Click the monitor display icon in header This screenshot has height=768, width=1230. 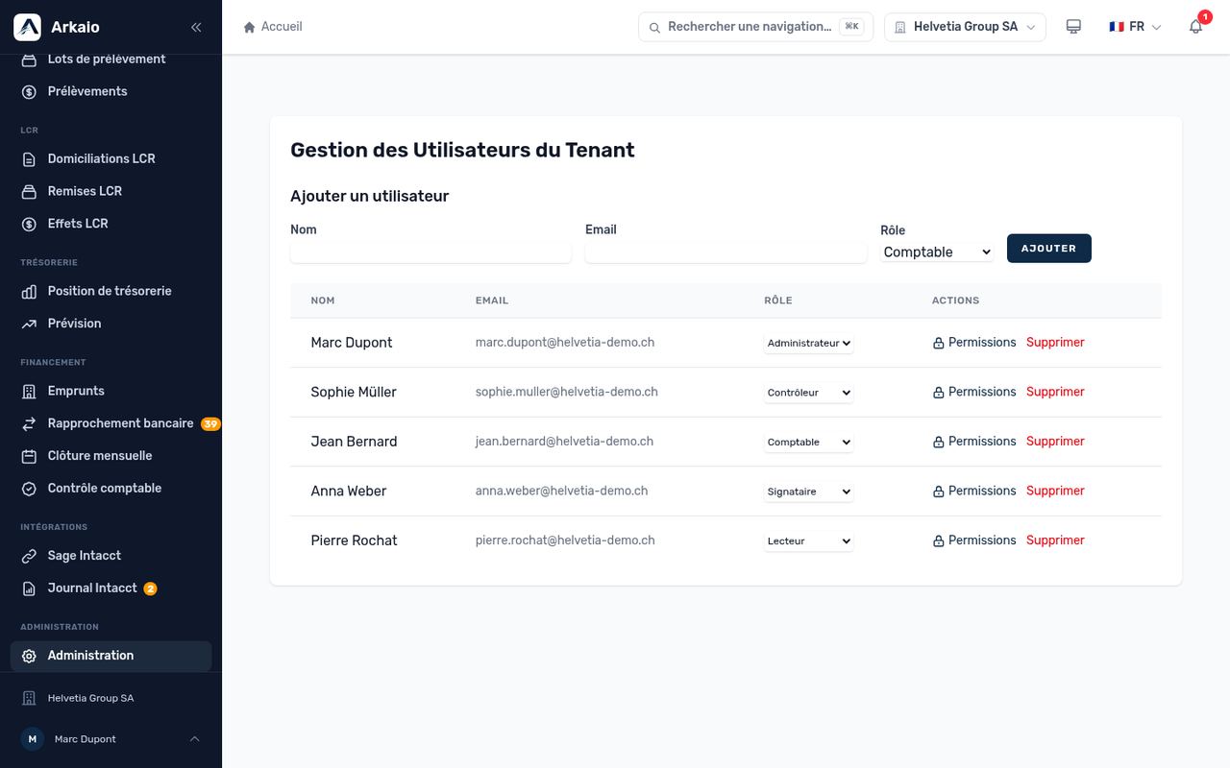pyautogui.click(x=1073, y=27)
